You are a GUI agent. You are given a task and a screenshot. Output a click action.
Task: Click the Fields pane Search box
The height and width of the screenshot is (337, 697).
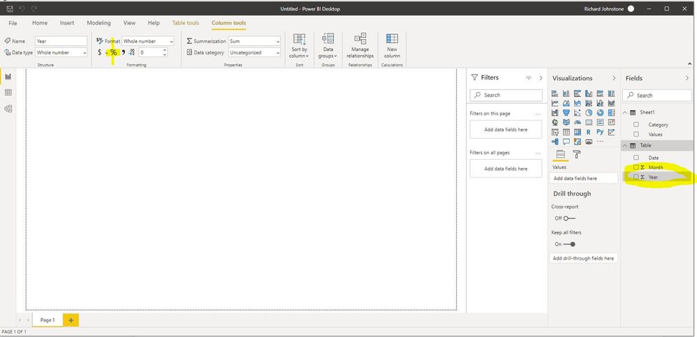(x=657, y=96)
